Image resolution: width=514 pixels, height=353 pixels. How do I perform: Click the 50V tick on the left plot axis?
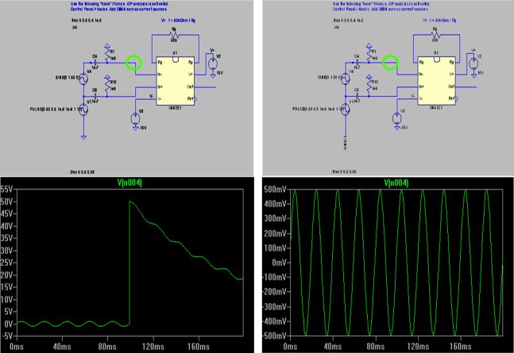6,201
